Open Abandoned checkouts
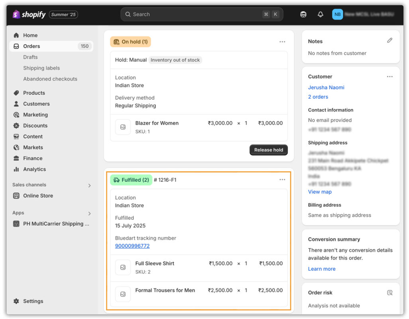This screenshot has height=319, width=409. [x=50, y=79]
